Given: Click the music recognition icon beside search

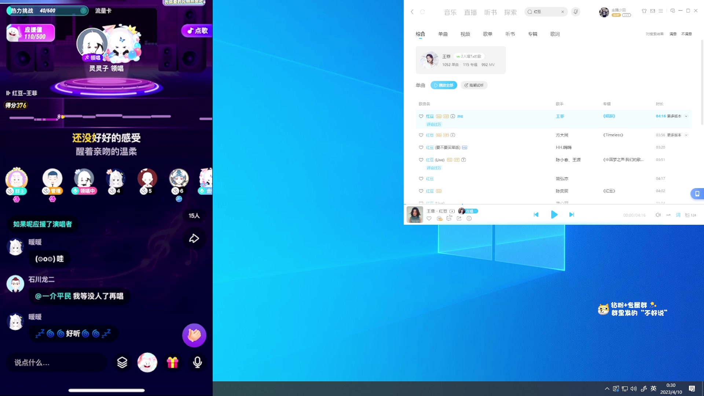Looking at the screenshot, I should (576, 12).
